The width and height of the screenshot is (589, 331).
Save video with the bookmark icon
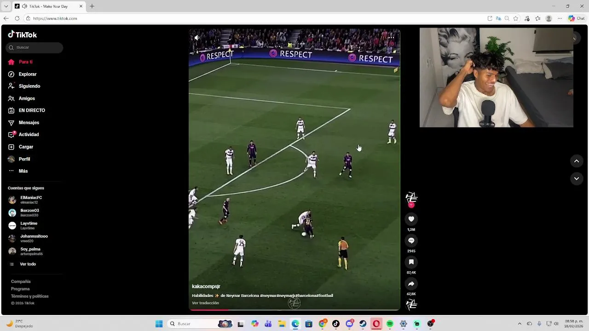(411, 262)
